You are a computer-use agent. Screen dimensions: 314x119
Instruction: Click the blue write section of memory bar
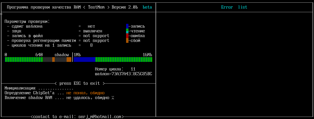pos(84,59)
